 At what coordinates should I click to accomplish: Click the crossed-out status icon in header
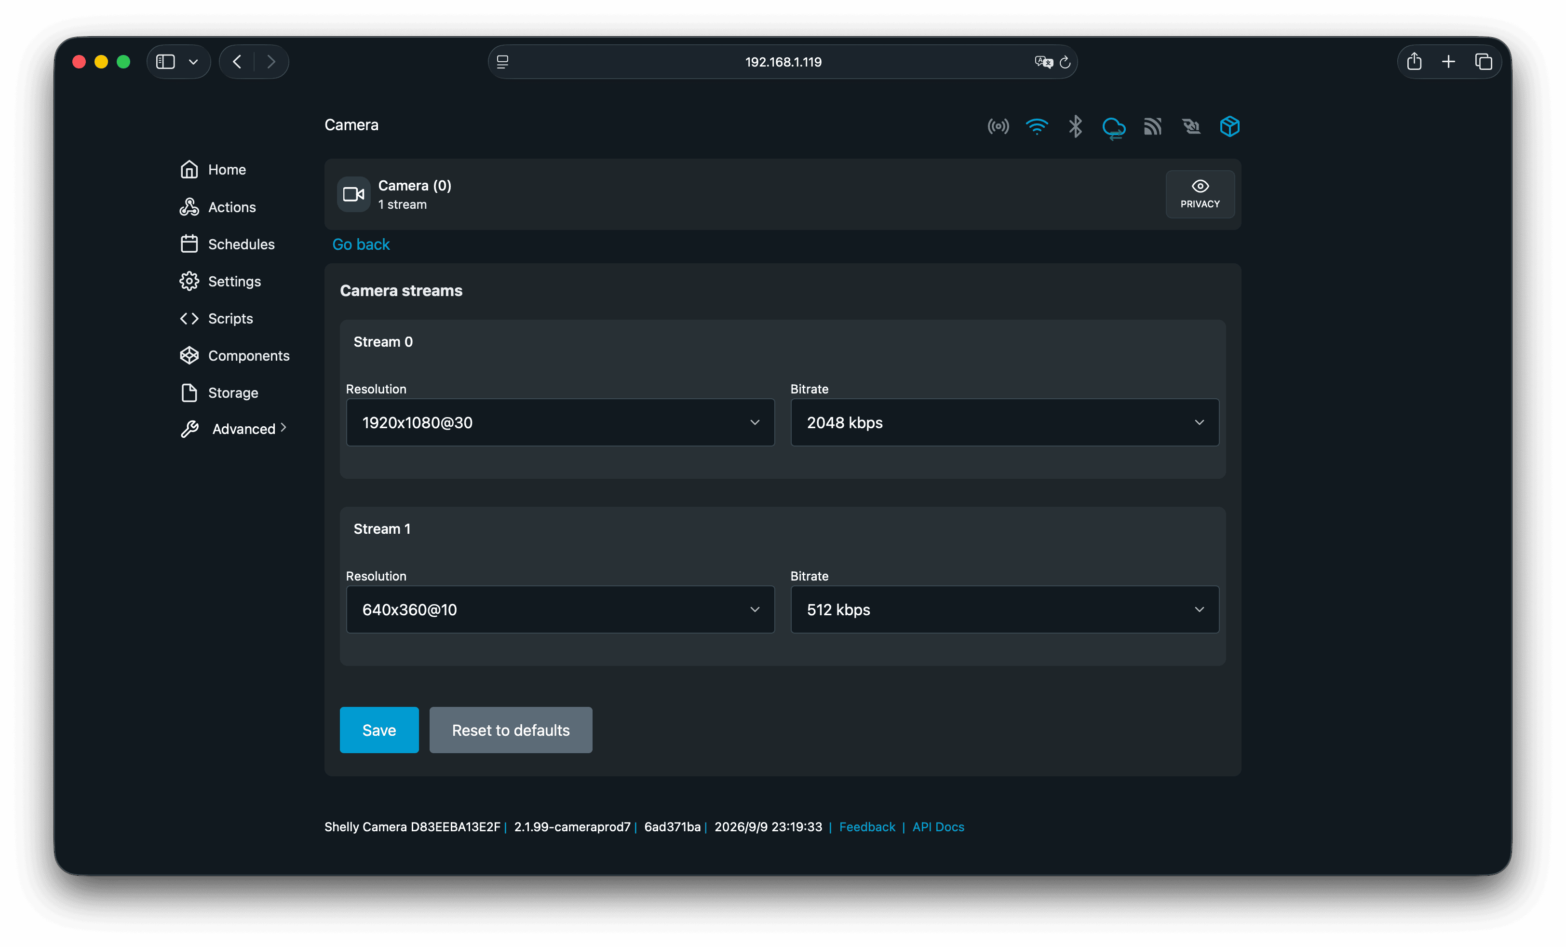click(1191, 126)
